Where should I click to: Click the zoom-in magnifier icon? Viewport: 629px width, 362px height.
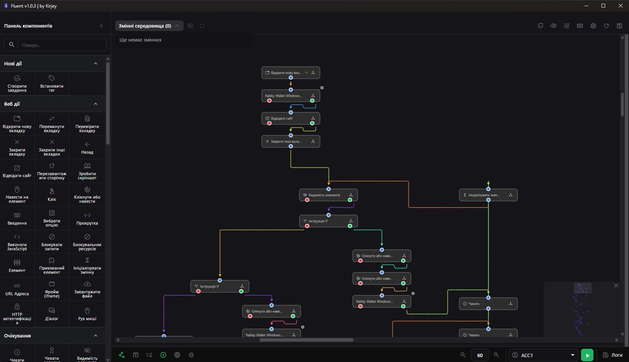tap(496, 355)
